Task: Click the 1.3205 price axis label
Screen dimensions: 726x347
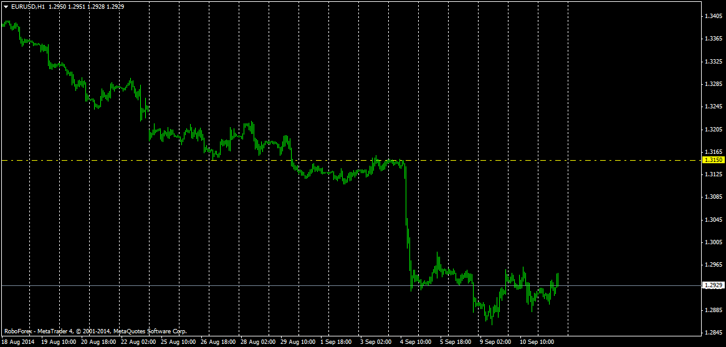Action: [x=712, y=129]
